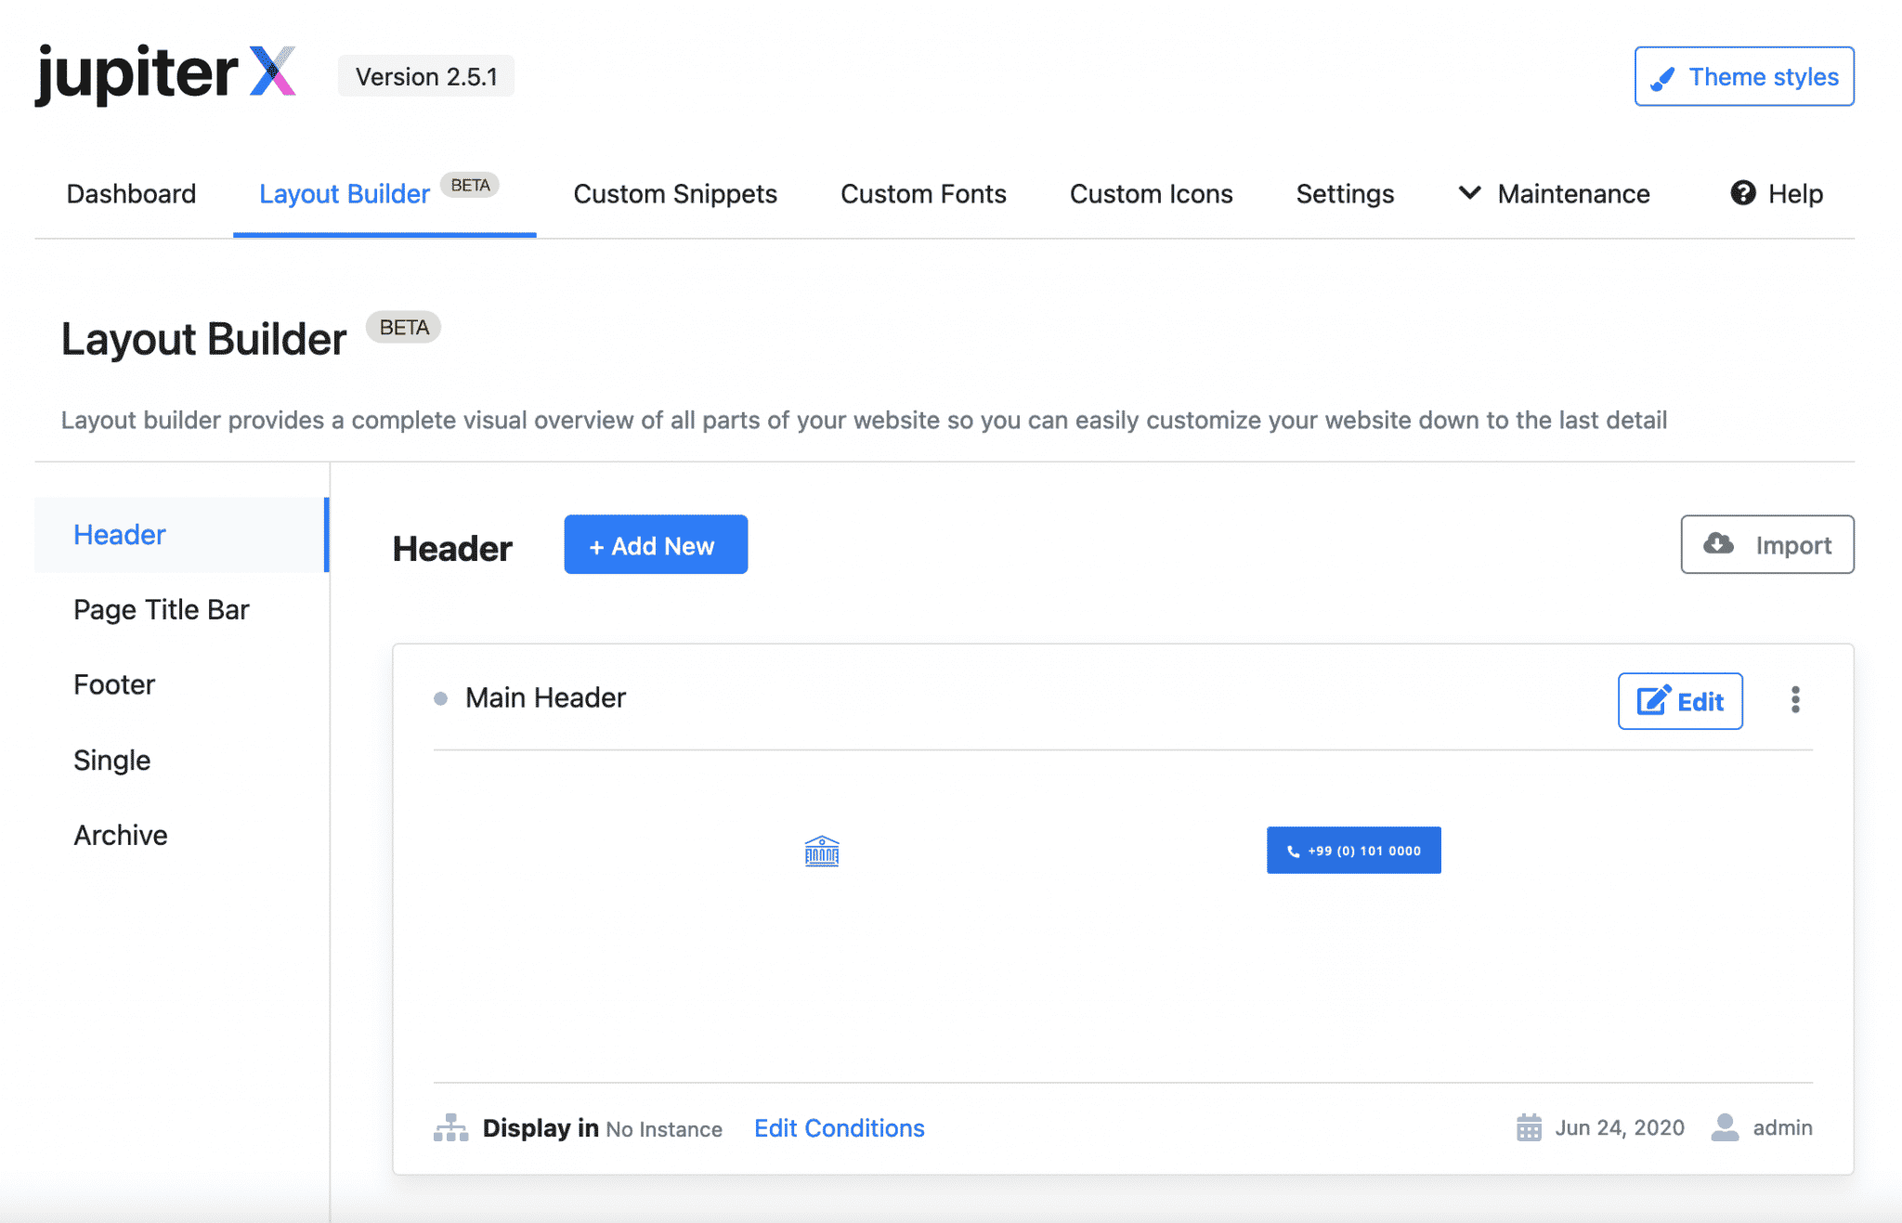The image size is (1902, 1223).
Task: Click the calendar icon near Jun 24, 2020
Action: pos(1529,1128)
